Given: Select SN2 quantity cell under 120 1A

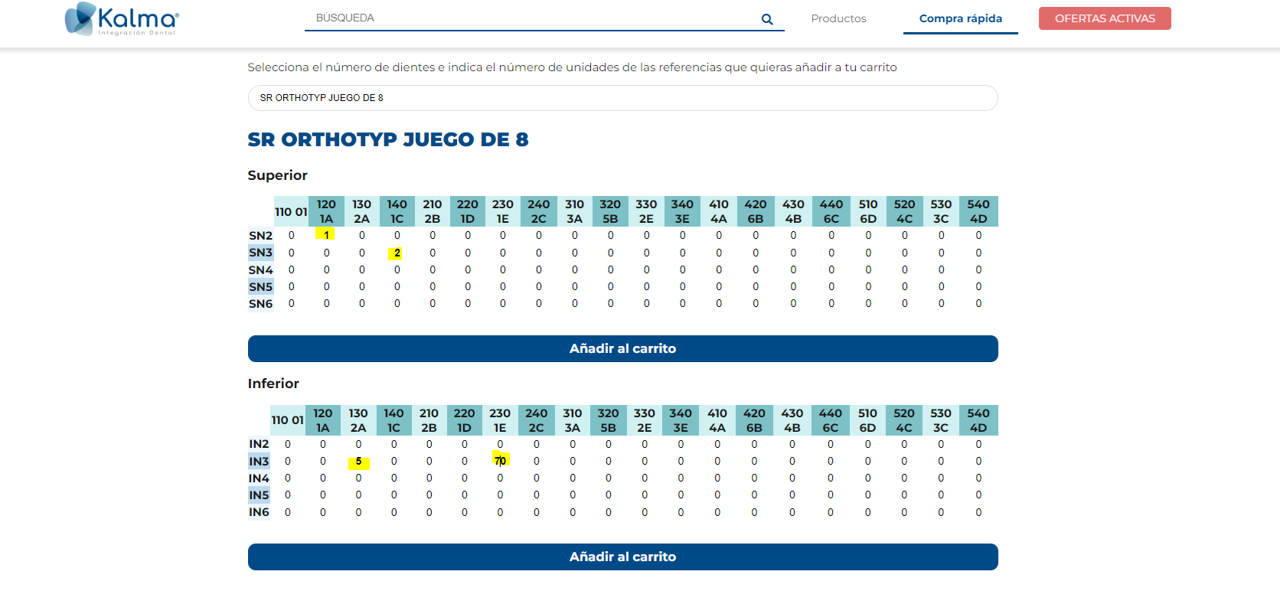Looking at the screenshot, I should [326, 235].
